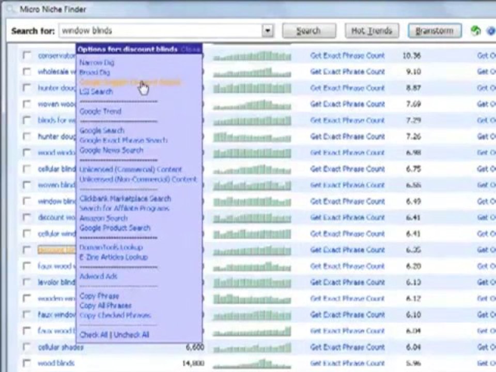Select the checkbox next to 'woven woo'
Viewport: 496px width, 372px height.
(x=27, y=104)
